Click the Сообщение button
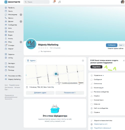 click(x=112, y=45)
